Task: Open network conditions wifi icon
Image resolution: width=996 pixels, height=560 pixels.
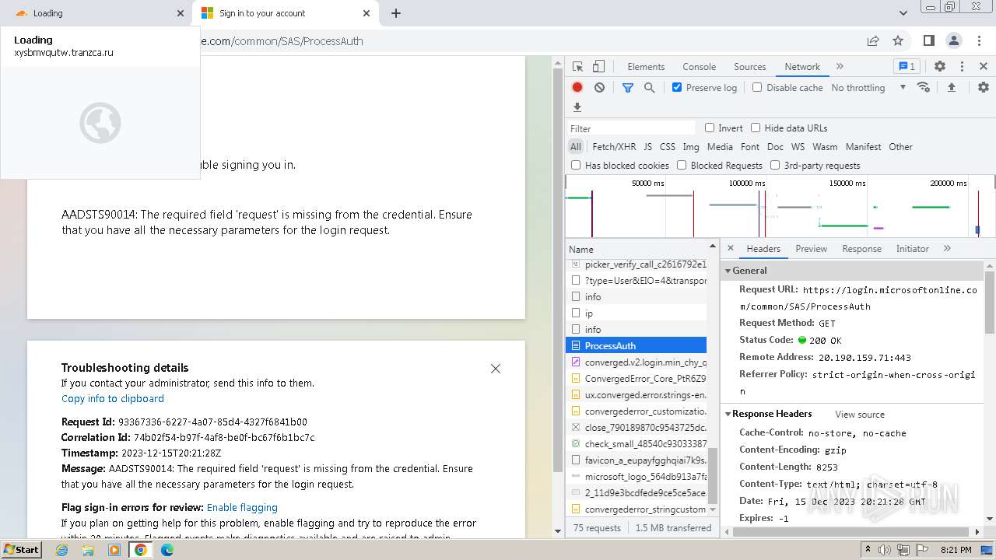Action: click(924, 87)
